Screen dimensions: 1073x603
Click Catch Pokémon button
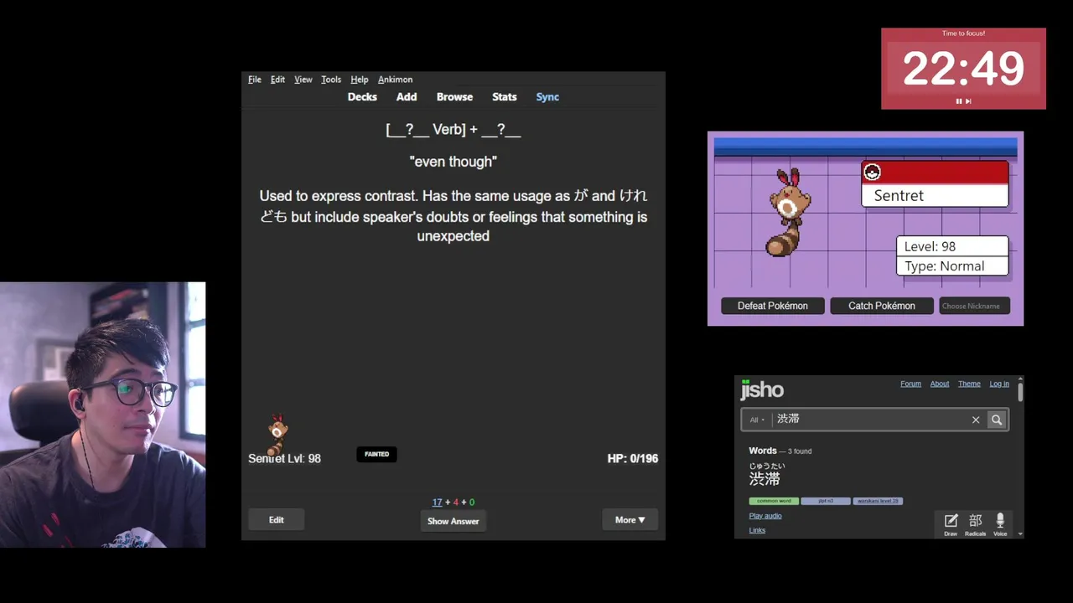point(882,306)
